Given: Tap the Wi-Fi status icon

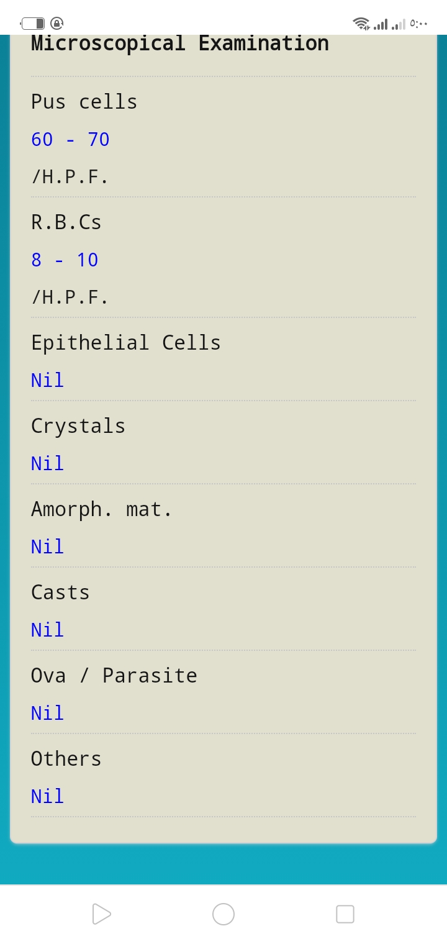Looking at the screenshot, I should pyautogui.click(x=361, y=24).
